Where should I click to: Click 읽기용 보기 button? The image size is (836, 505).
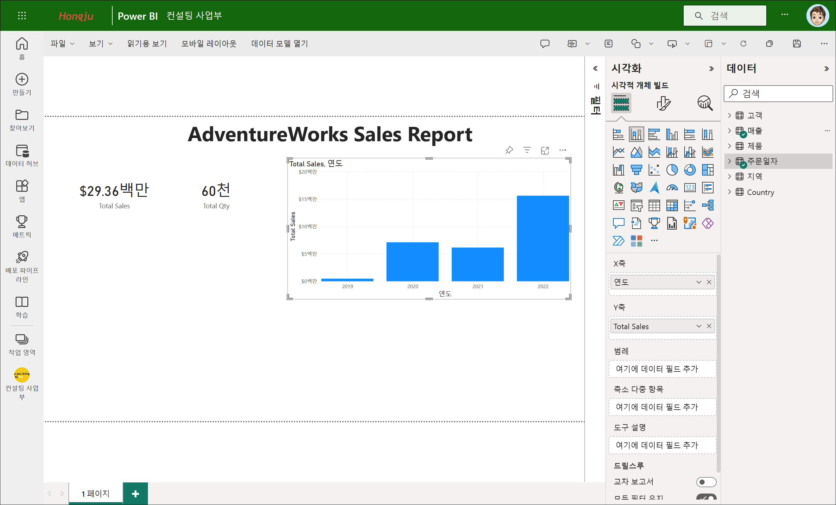[x=147, y=44]
